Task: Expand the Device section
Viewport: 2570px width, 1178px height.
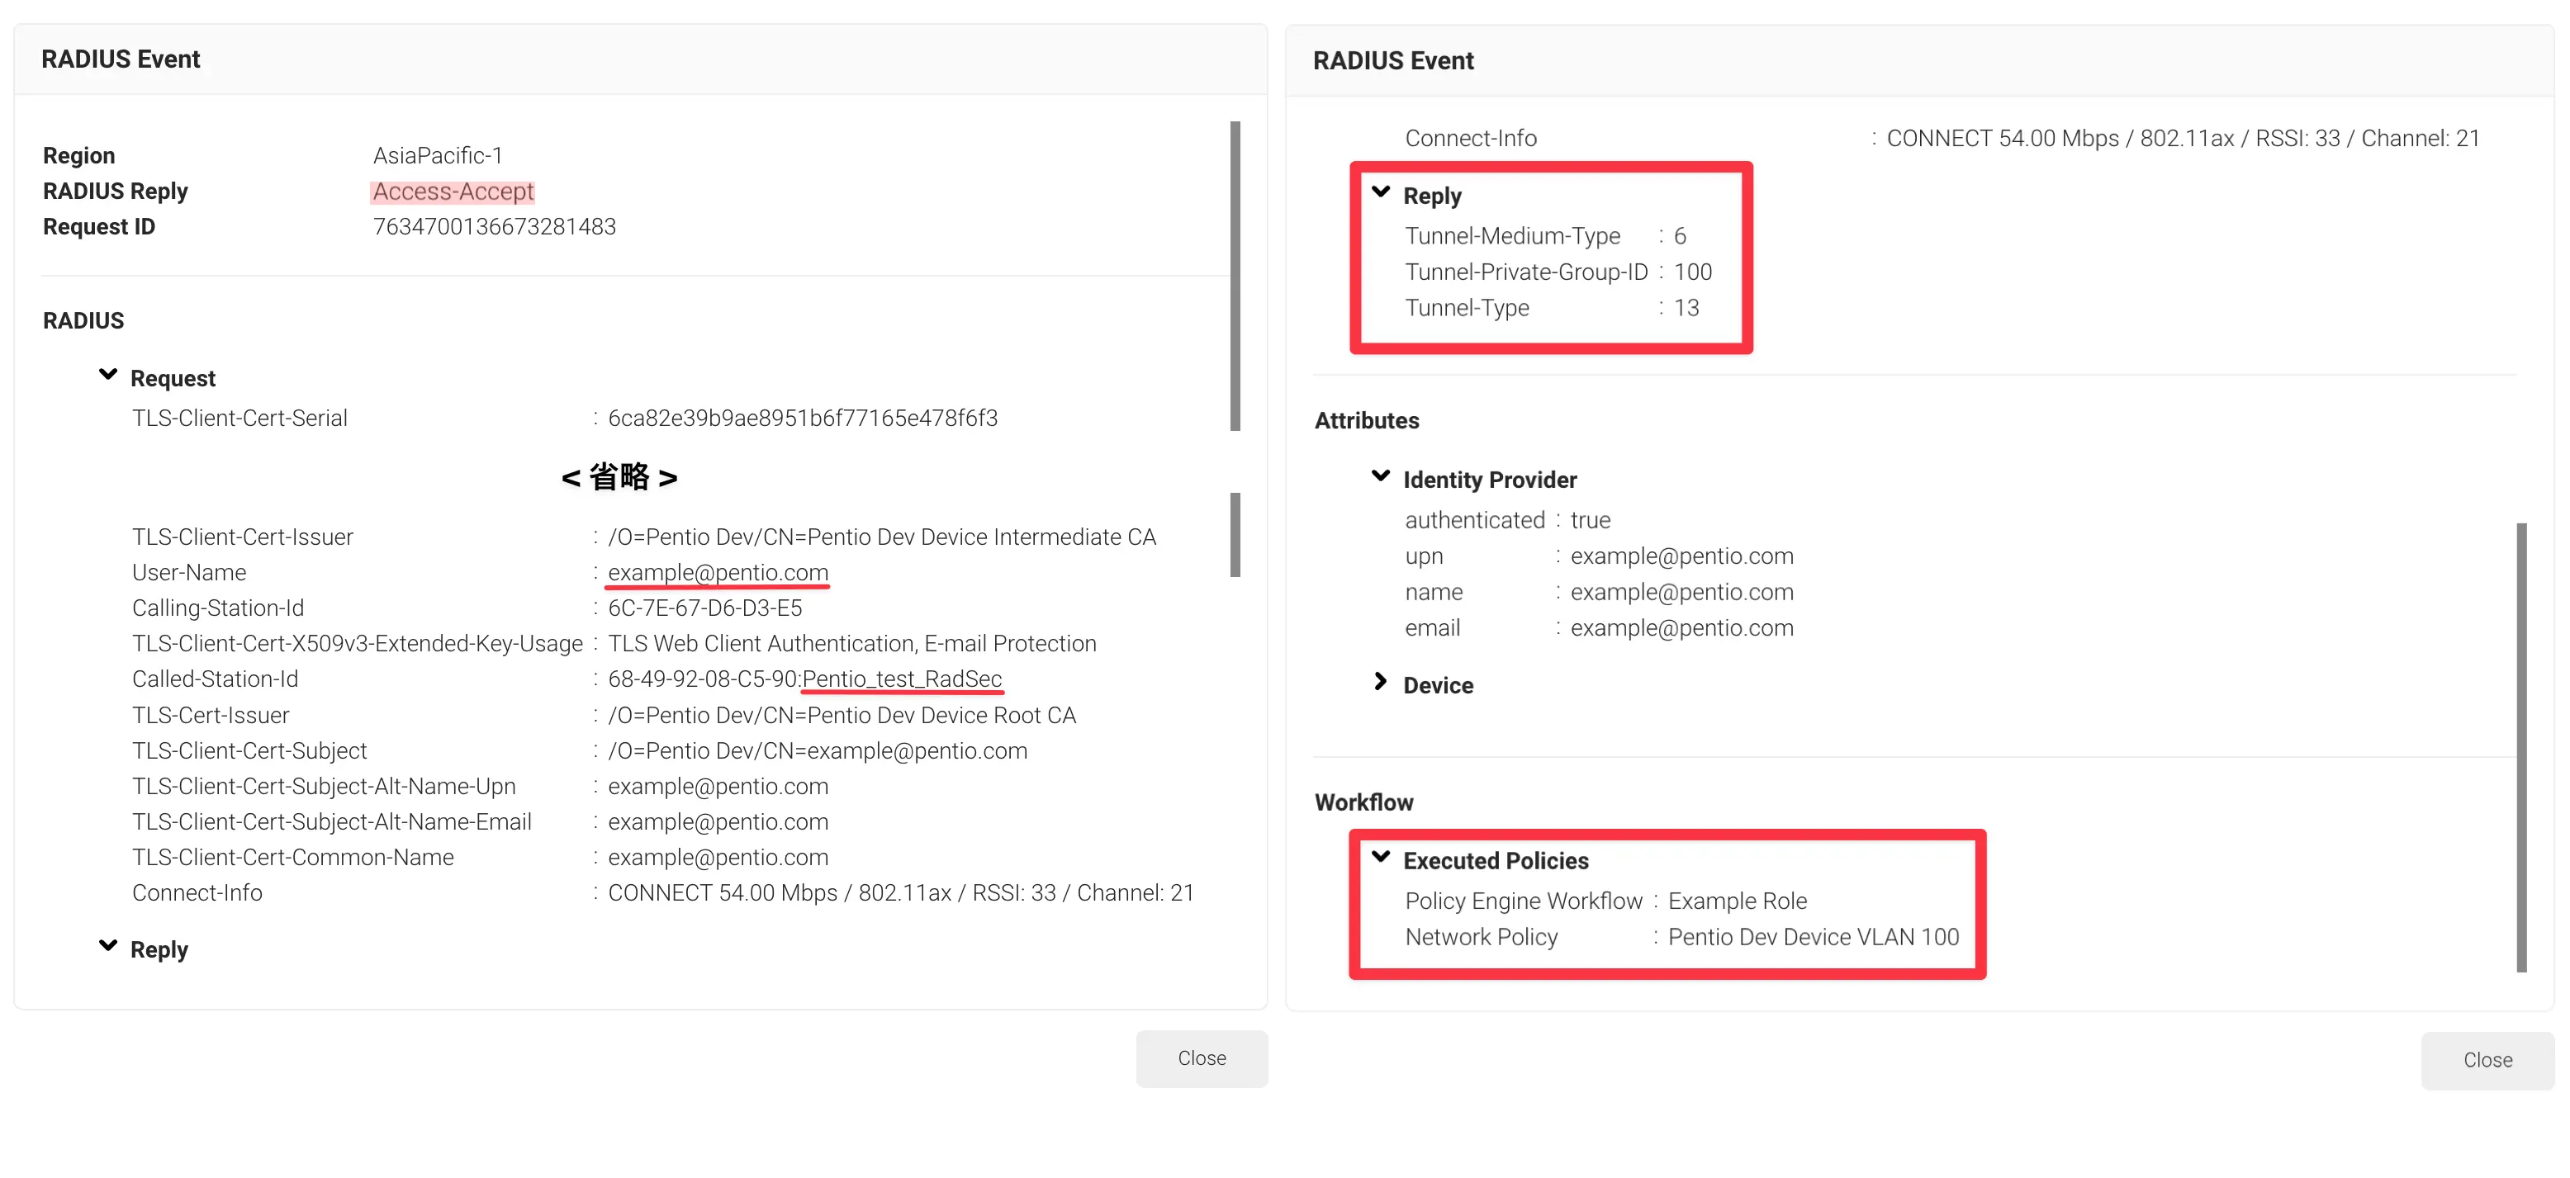Action: tap(1381, 682)
